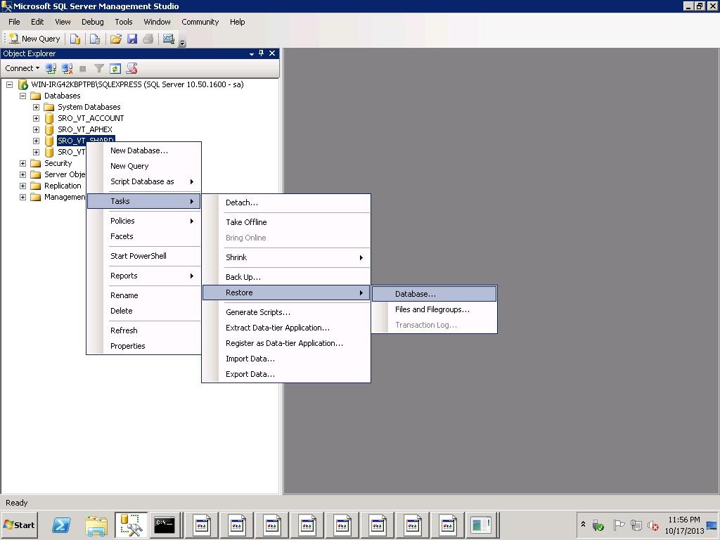Click the Disconnect server icon

tap(67, 69)
